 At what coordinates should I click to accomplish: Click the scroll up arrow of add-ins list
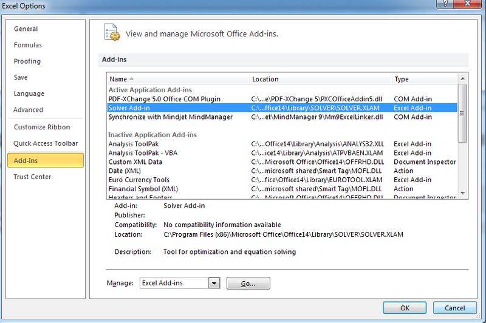462,79
